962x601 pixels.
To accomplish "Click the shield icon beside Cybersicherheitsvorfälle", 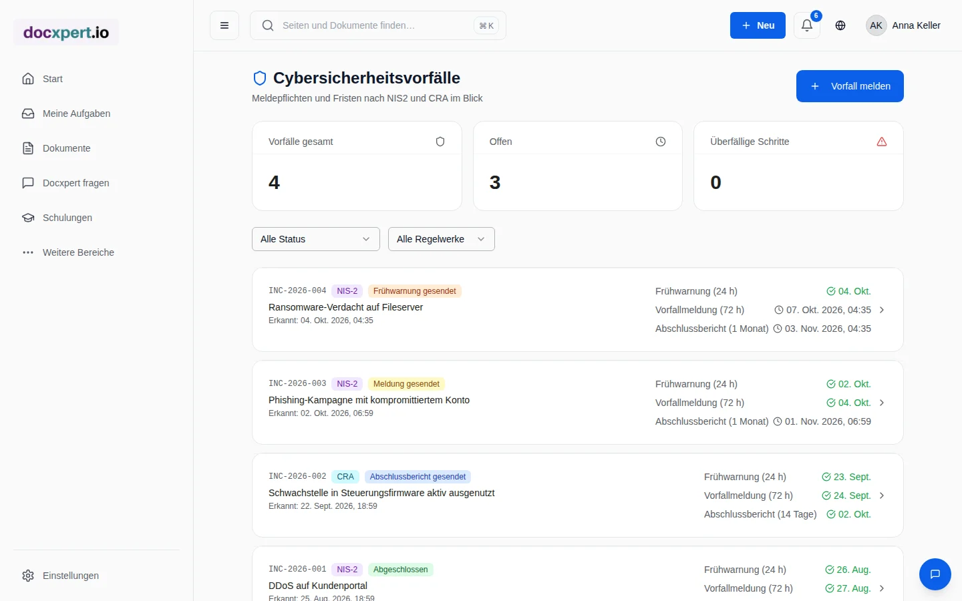I will click(260, 78).
